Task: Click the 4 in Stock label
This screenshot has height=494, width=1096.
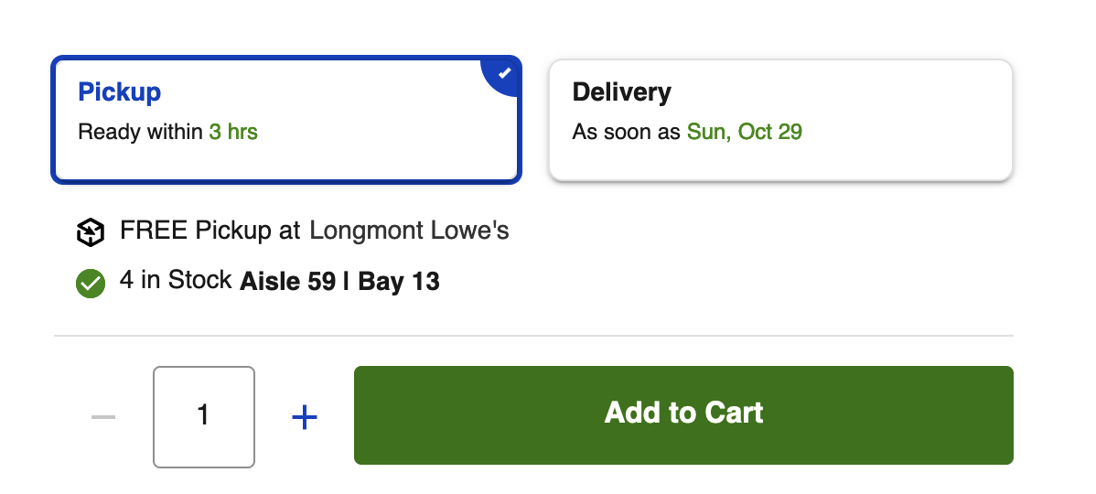Action: tap(176, 280)
